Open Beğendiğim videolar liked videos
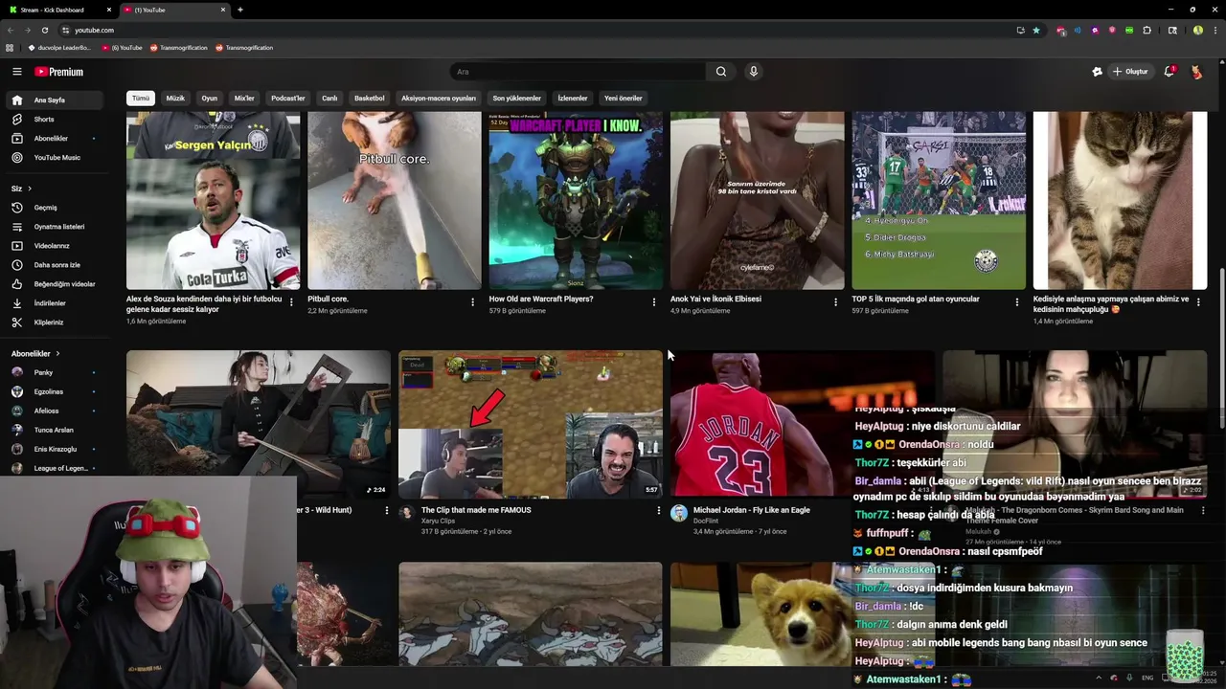1226x689 pixels. pos(64,284)
